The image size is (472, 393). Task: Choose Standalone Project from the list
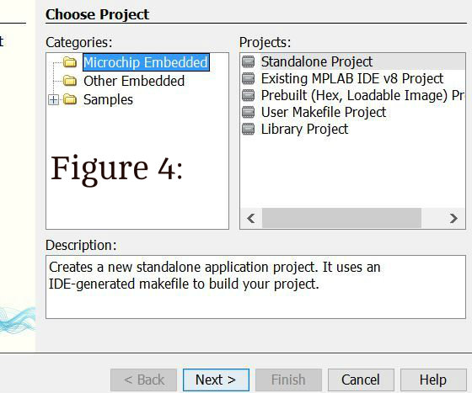coord(317,61)
